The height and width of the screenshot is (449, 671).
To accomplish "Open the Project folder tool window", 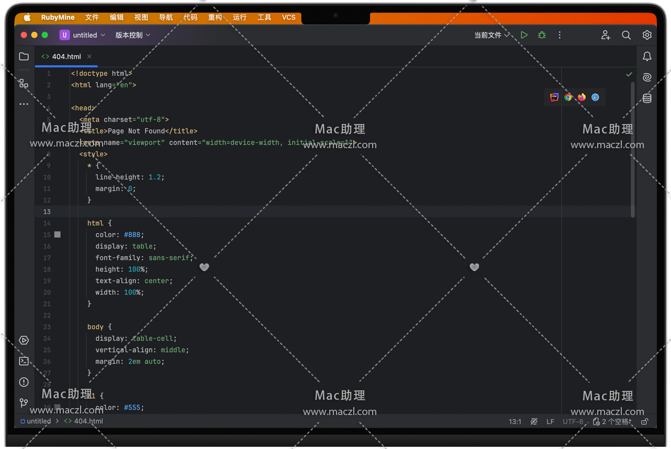I will pyautogui.click(x=24, y=57).
